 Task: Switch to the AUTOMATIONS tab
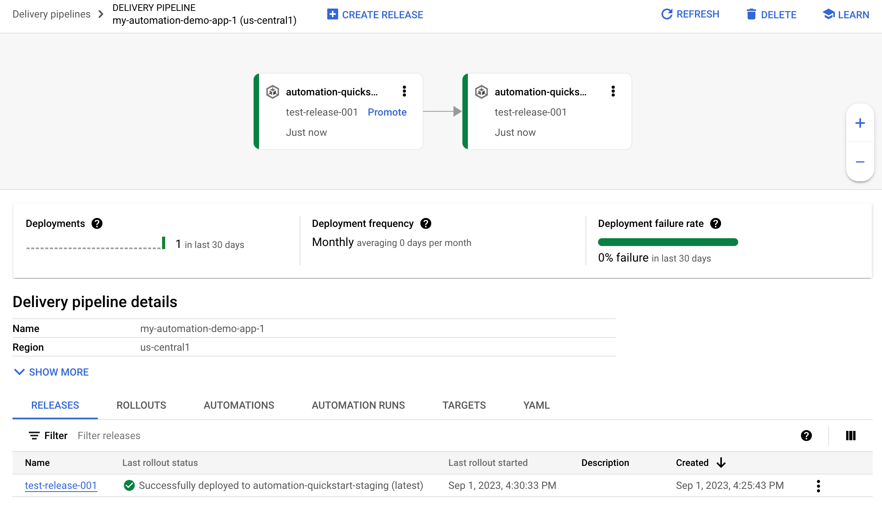click(239, 405)
